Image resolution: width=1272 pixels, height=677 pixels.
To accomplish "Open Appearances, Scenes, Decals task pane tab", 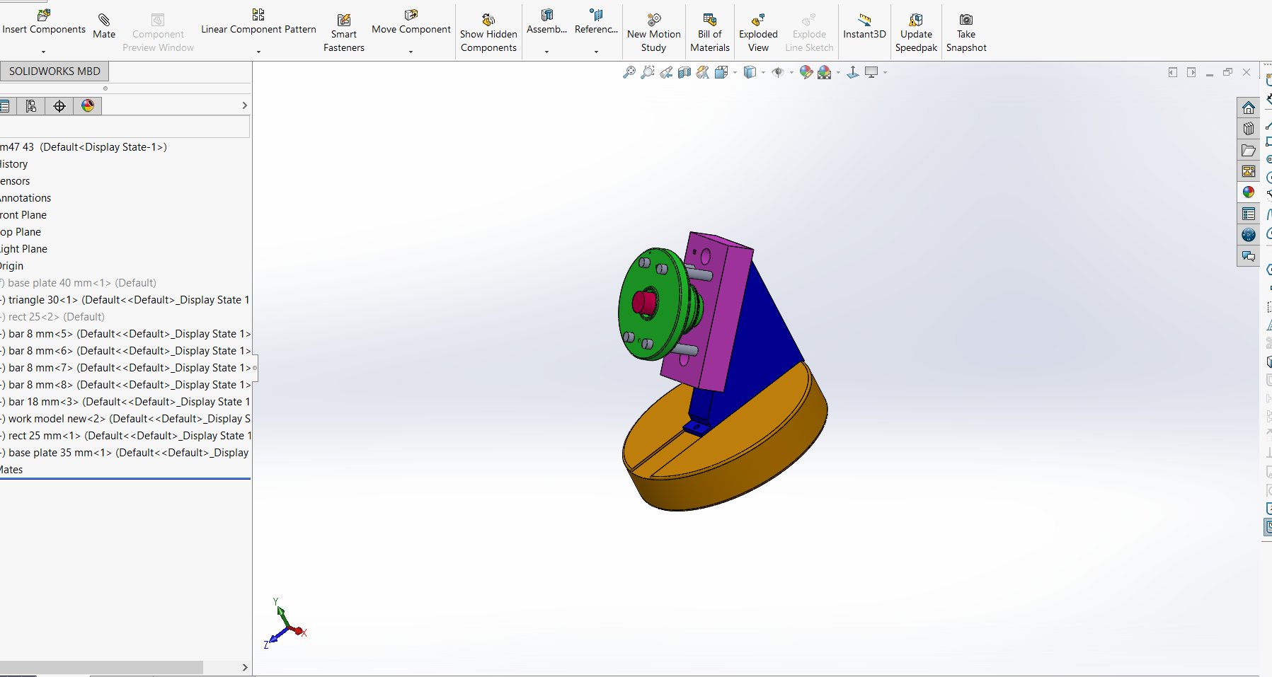I will (1248, 192).
